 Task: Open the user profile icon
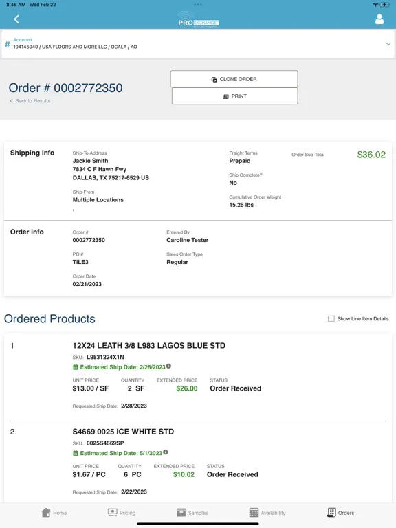(x=379, y=19)
